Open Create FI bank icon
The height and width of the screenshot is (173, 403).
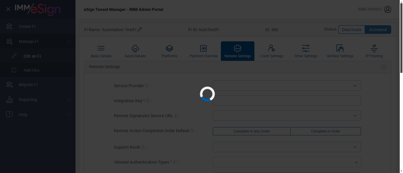coord(9,26)
